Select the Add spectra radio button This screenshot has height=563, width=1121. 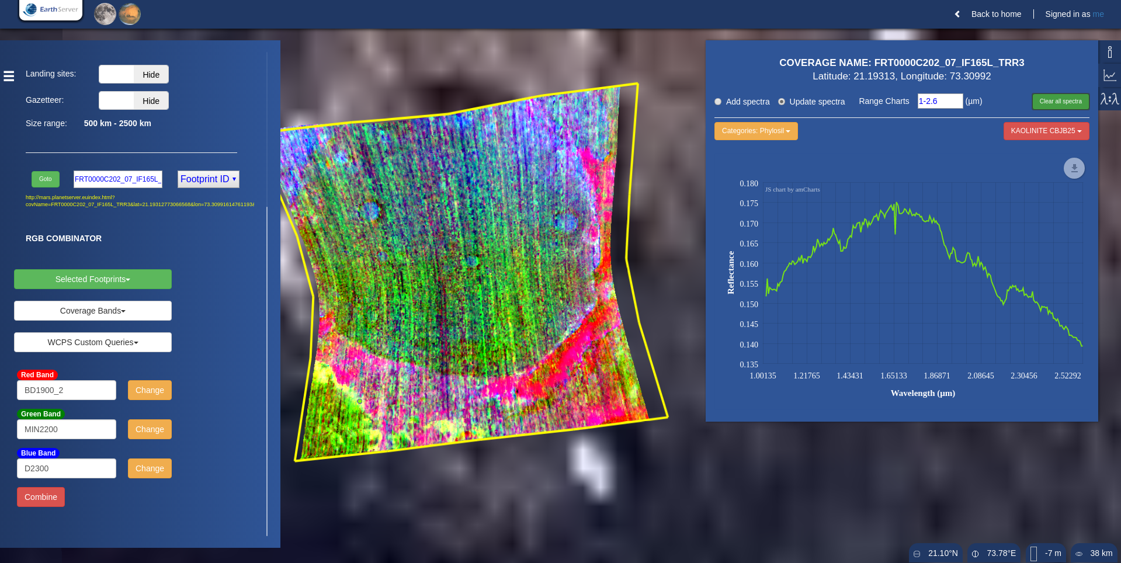[718, 102]
